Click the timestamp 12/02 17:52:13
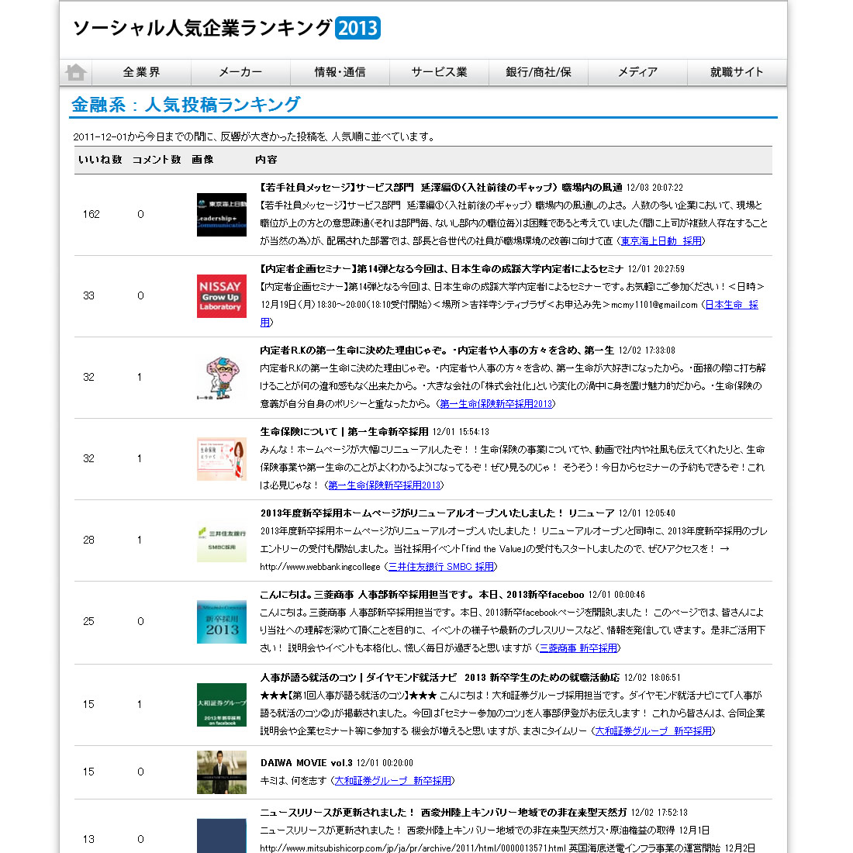 pos(659,812)
